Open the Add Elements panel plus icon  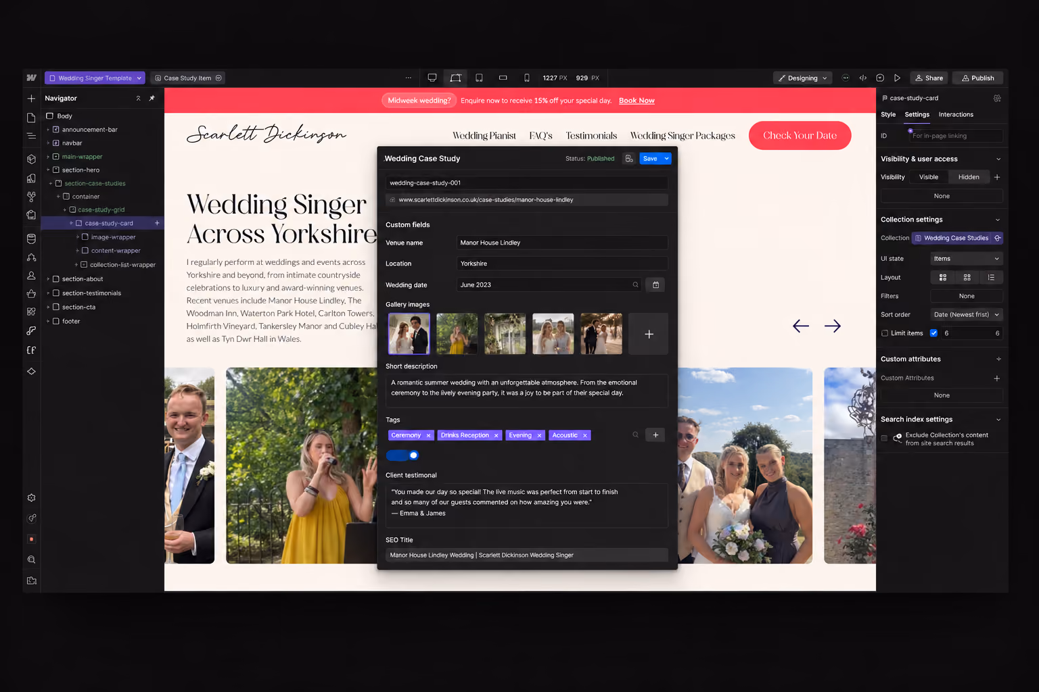(31, 98)
